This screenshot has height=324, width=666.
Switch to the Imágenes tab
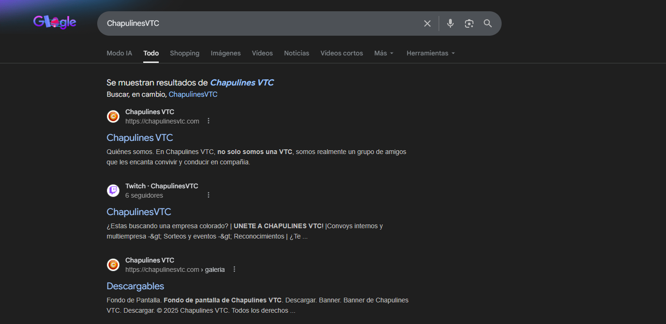pos(225,53)
